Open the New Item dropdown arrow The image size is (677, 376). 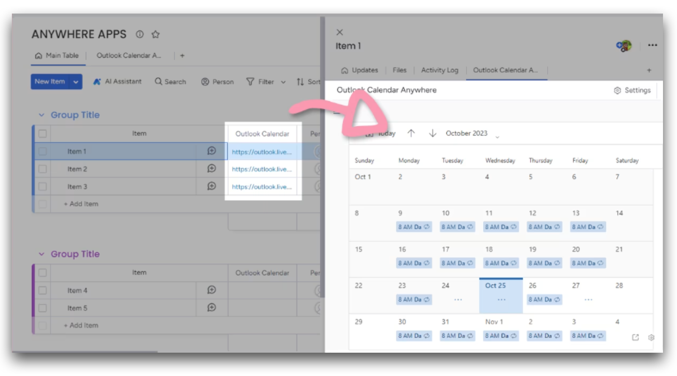pyautogui.click(x=76, y=82)
